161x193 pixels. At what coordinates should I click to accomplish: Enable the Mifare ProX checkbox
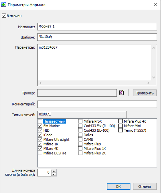coord(80,121)
